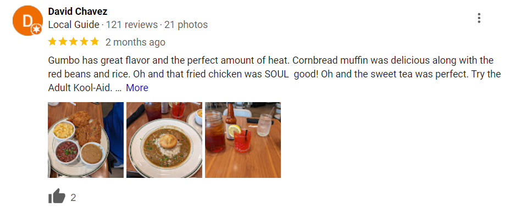Click the like count number 2
The image size is (515, 207).
(x=73, y=197)
